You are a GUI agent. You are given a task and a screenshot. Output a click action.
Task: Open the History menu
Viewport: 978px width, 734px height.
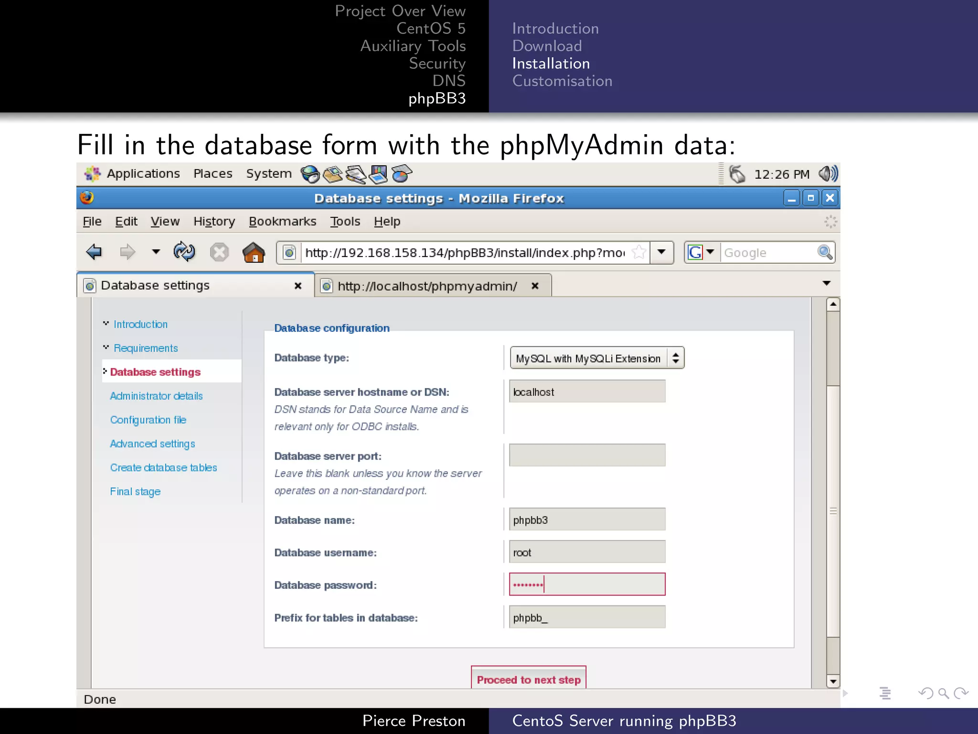point(214,222)
